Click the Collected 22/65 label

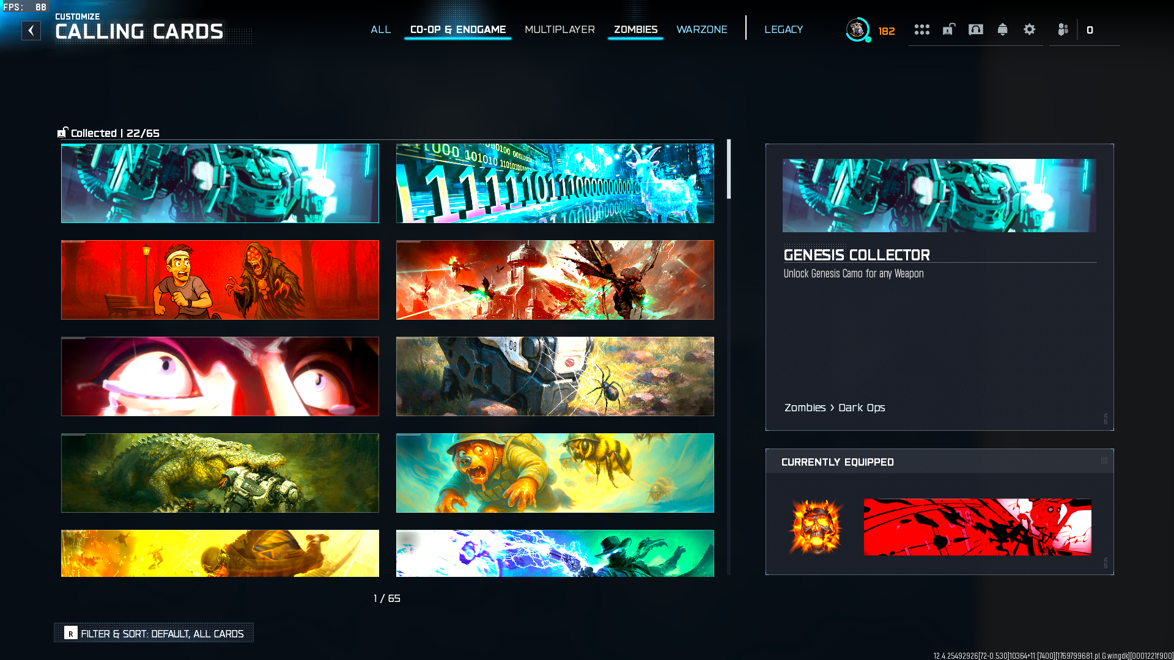pos(115,133)
